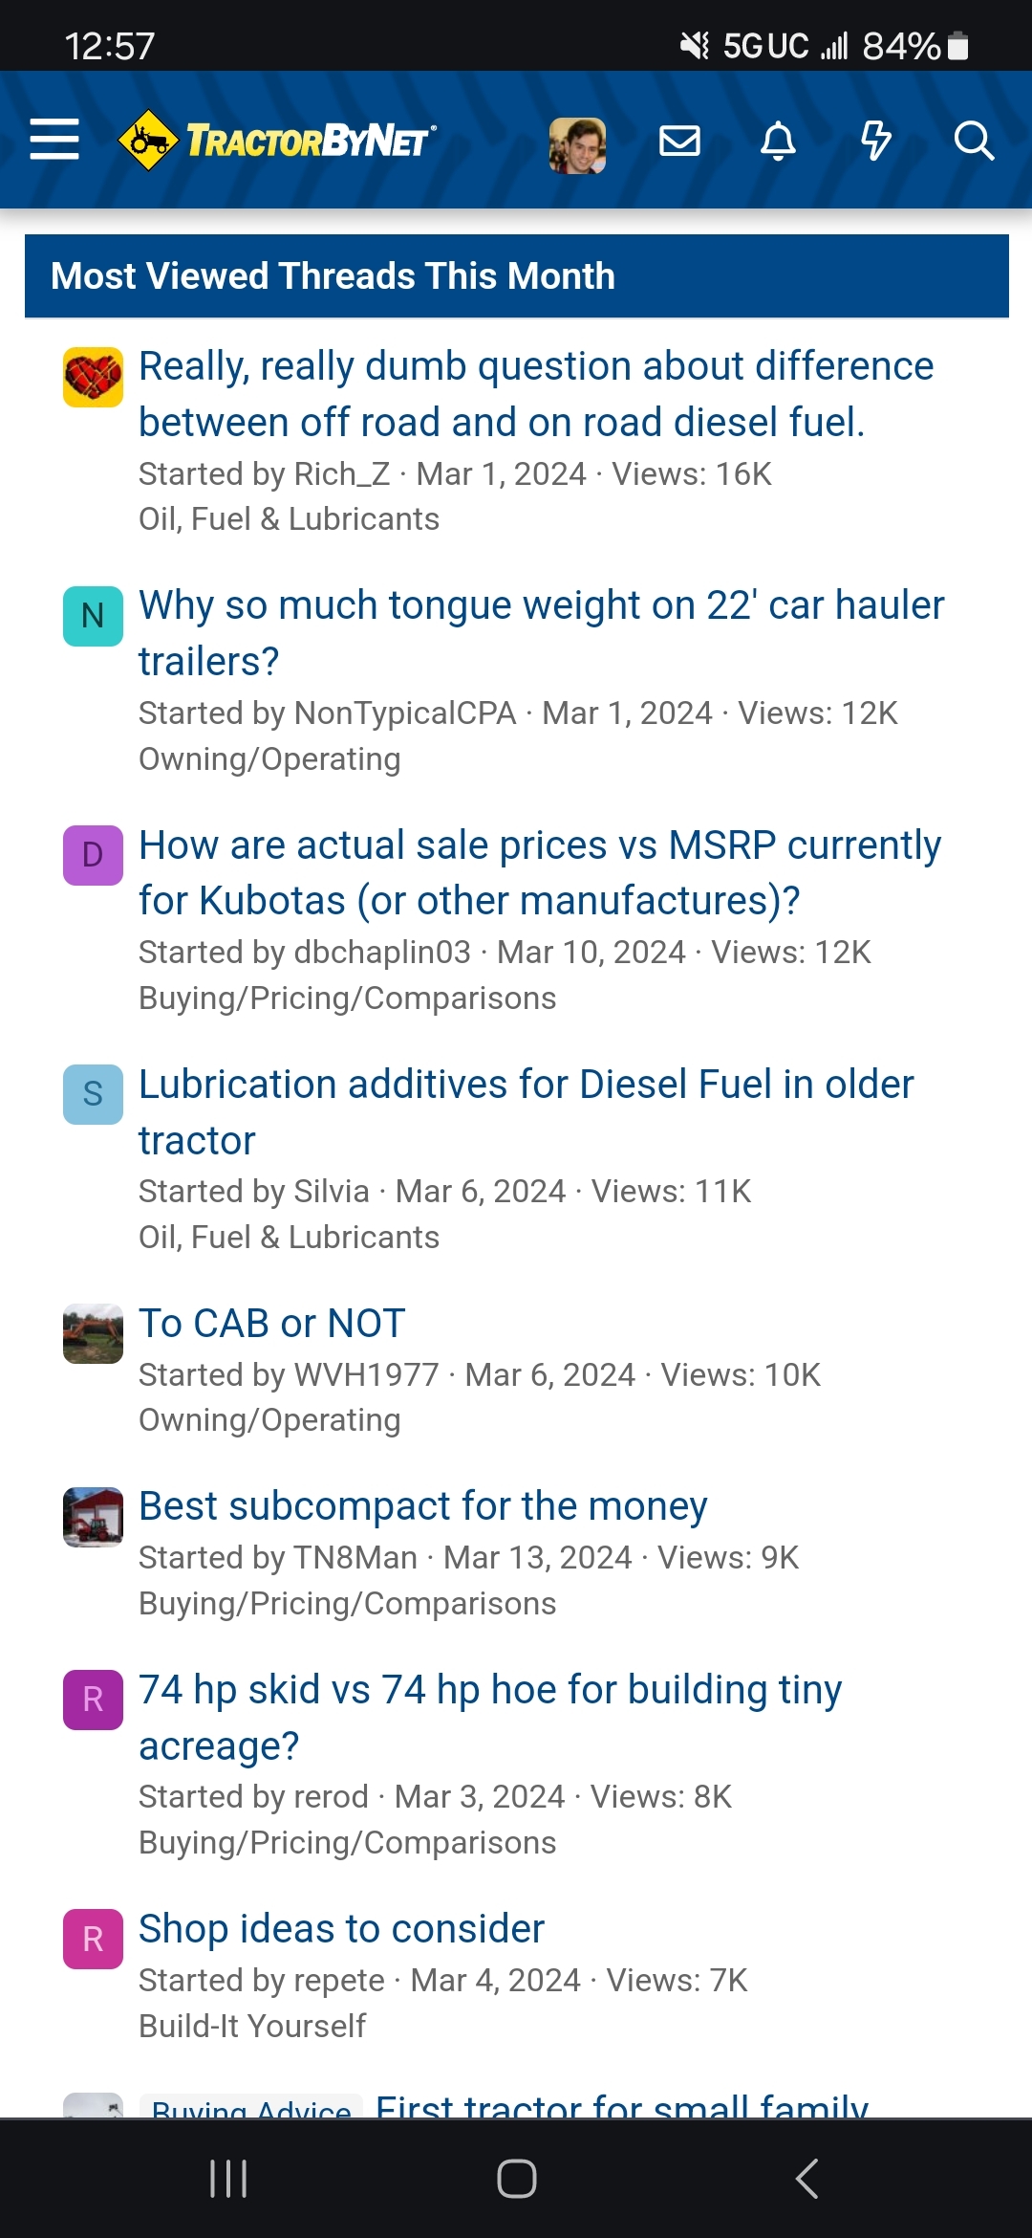Viewport: 1032px width, 2238px height.
Task: Open Lubrication additives for Diesel Fuel thread
Action: click(x=526, y=1112)
